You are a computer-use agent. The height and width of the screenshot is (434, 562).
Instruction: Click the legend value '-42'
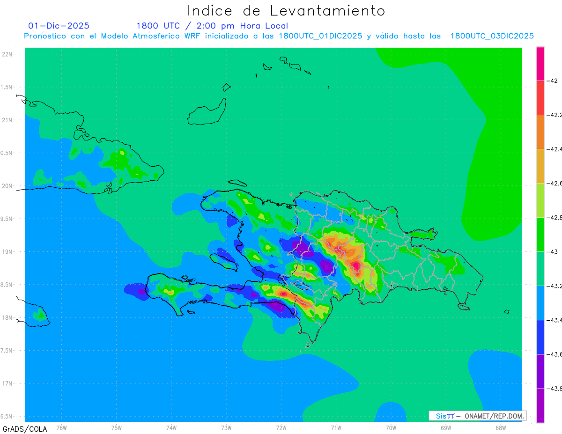tap(553, 81)
